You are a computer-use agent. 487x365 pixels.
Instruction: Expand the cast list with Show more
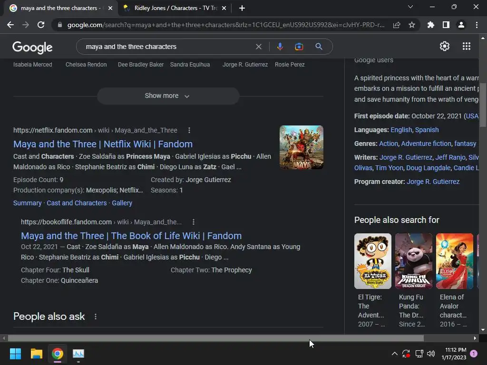point(168,96)
